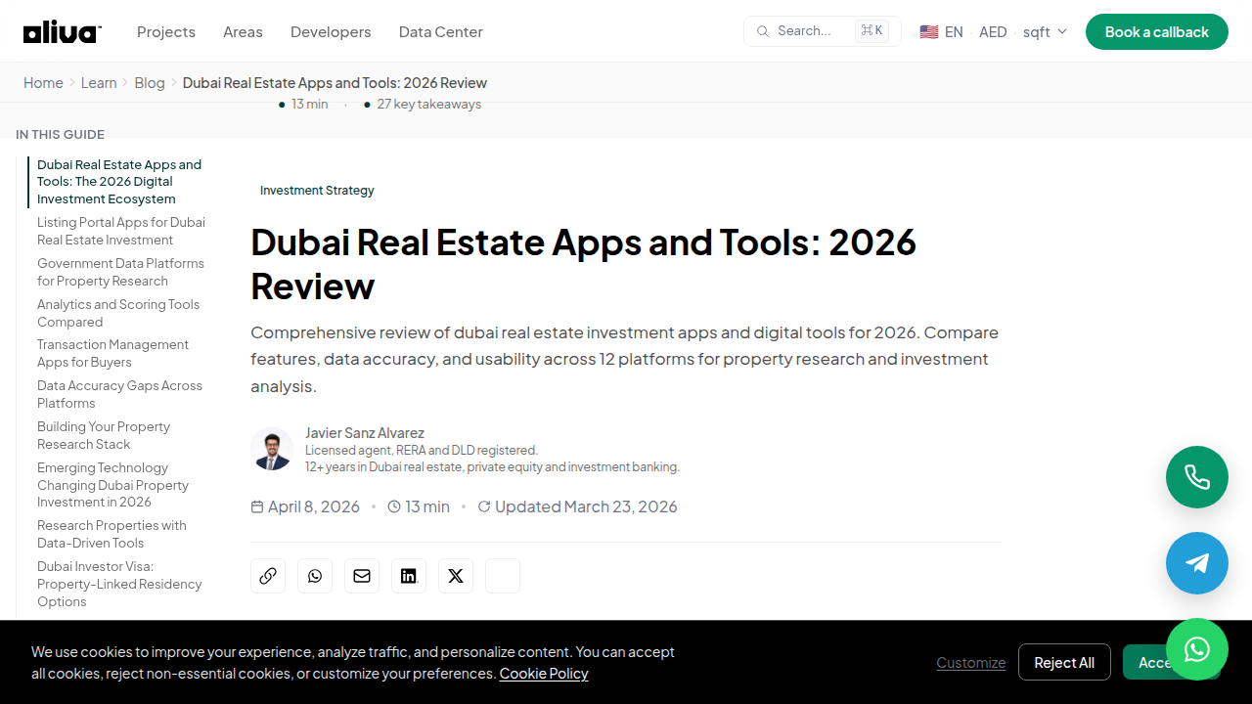
Task: Click Updated March 23, 2026 text
Action: tap(586, 506)
